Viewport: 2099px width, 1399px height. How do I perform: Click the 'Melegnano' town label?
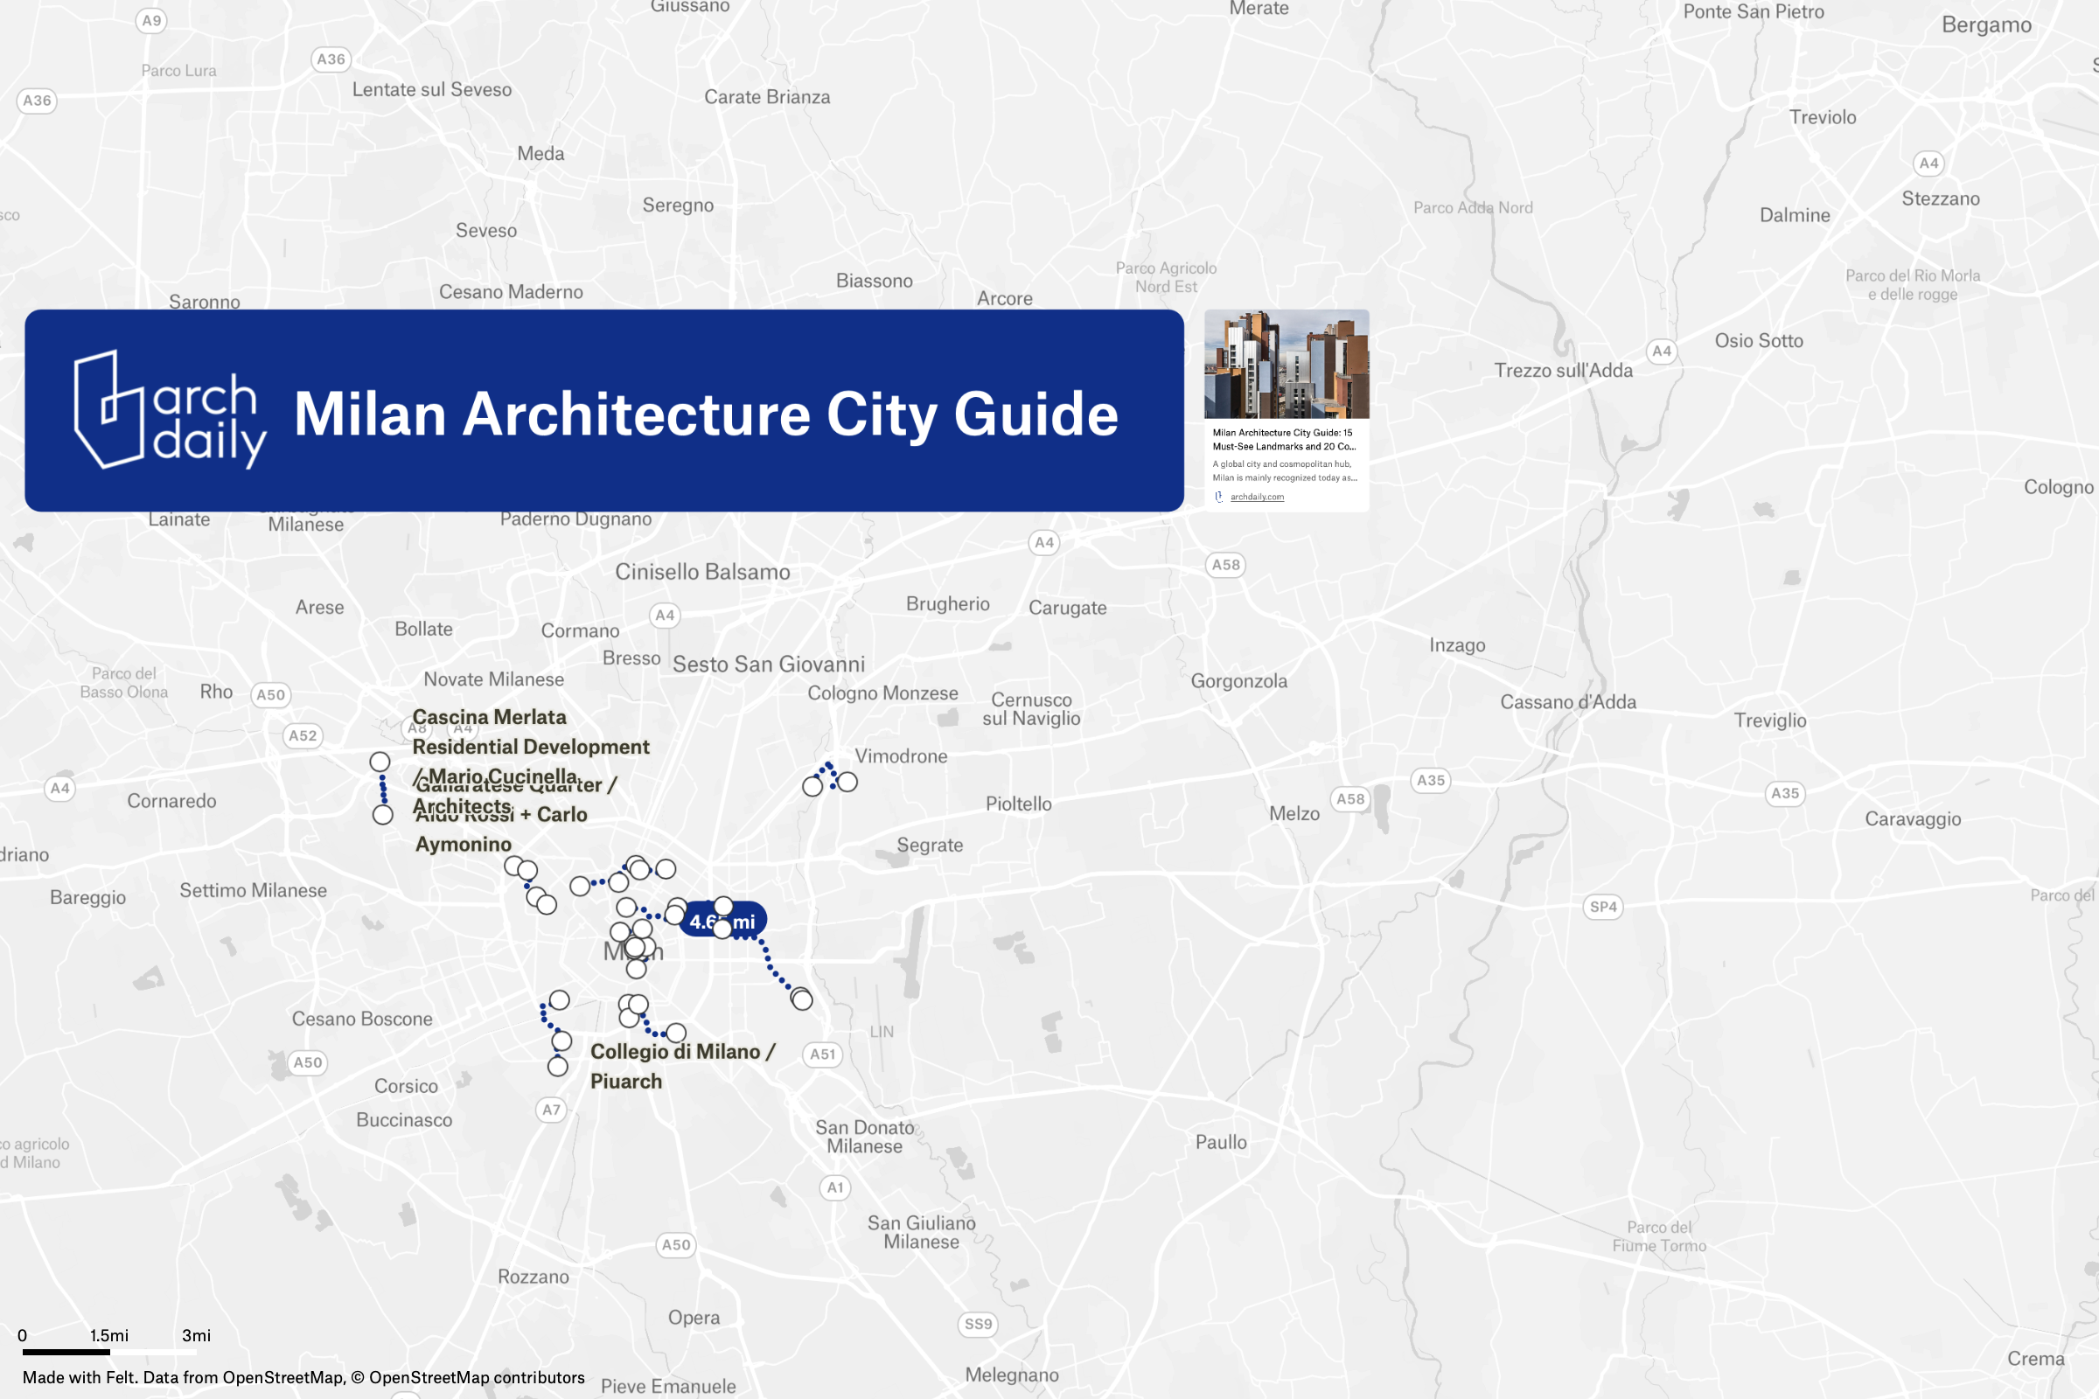(x=1011, y=1374)
